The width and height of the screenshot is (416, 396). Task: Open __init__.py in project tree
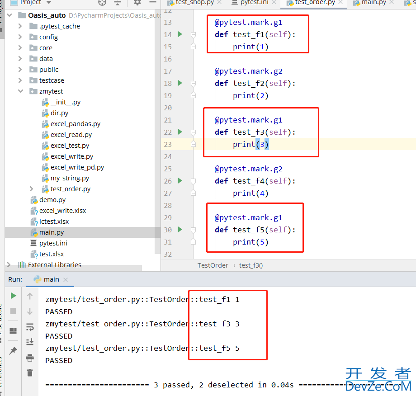[x=65, y=102]
